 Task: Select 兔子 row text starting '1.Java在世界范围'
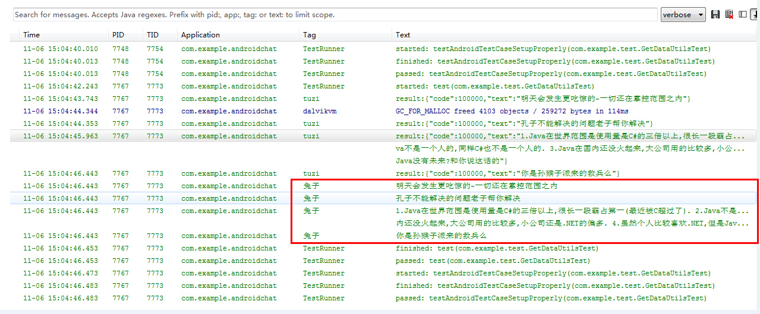(x=572, y=211)
